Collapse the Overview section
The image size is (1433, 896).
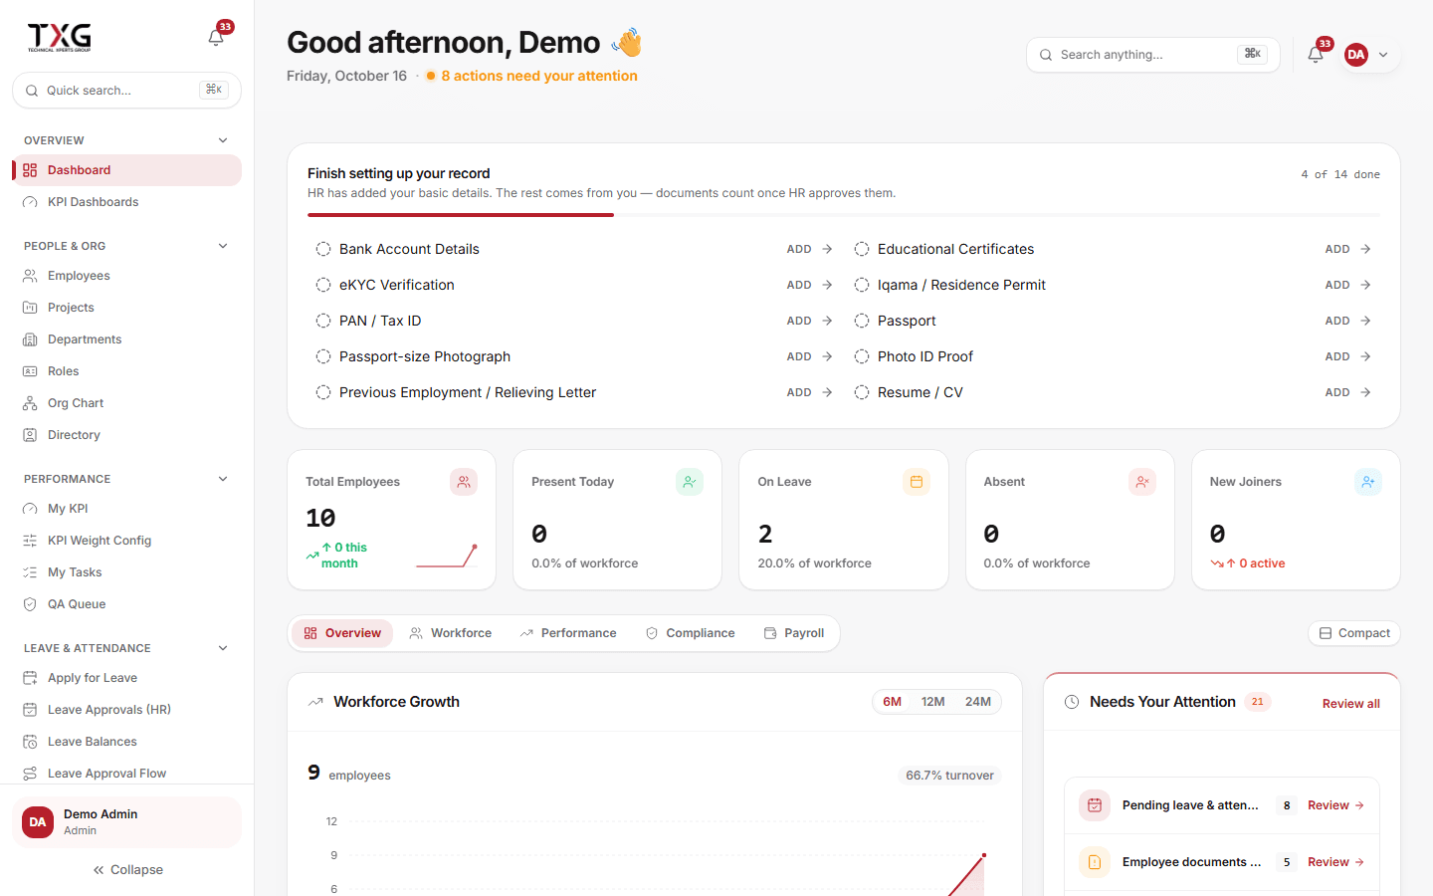click(x=223, y=140)
